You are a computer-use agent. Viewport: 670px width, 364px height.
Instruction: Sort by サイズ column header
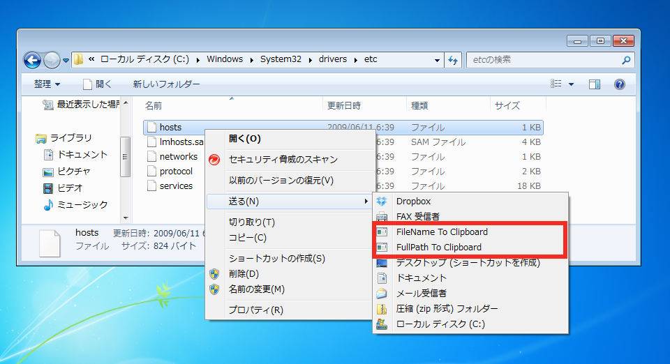coord(507,105)
